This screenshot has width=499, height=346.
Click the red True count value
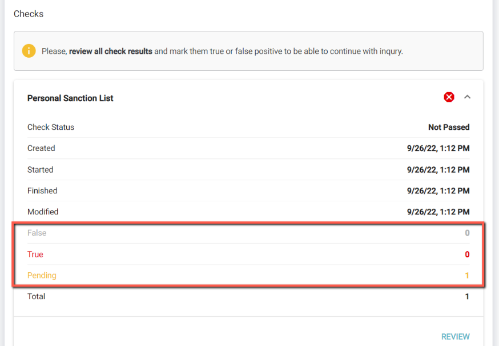click(467, 254)
